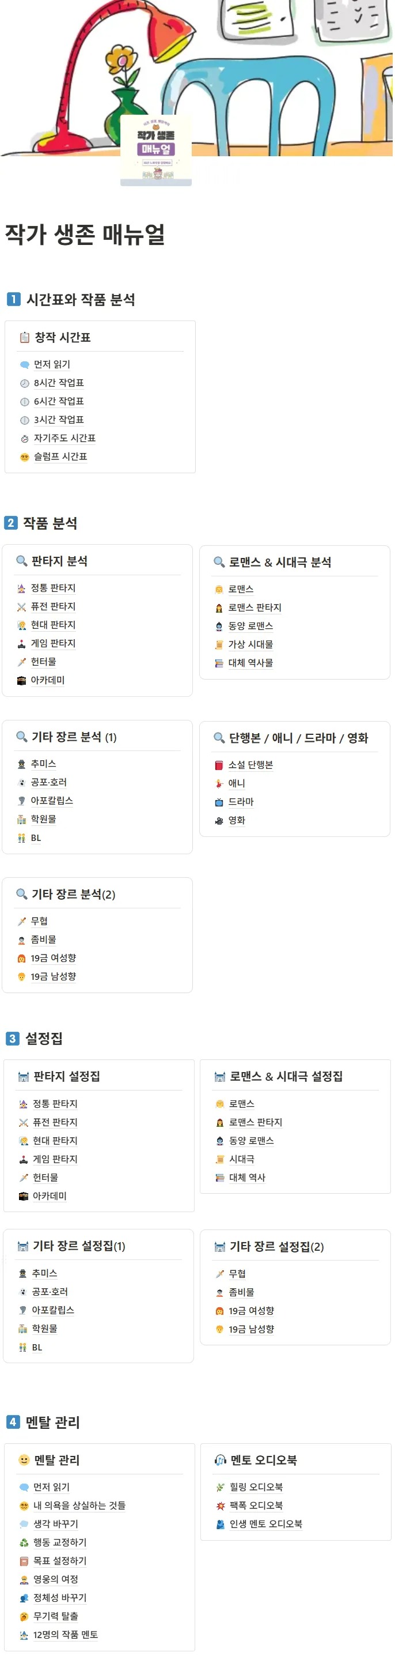This screenshot has height=1660, width=395.
Task: Click the 작가 생존 매뉴얼 page icon thumbnail
Action: coord(155,150)
